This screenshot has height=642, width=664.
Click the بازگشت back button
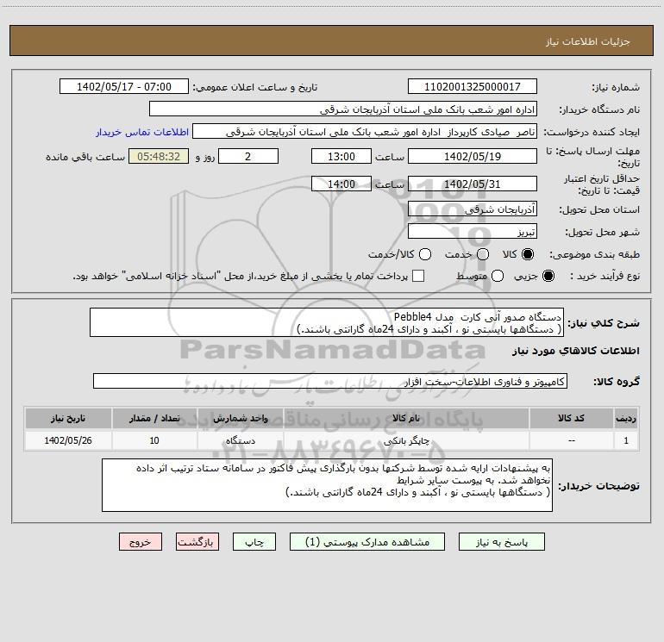197,542
